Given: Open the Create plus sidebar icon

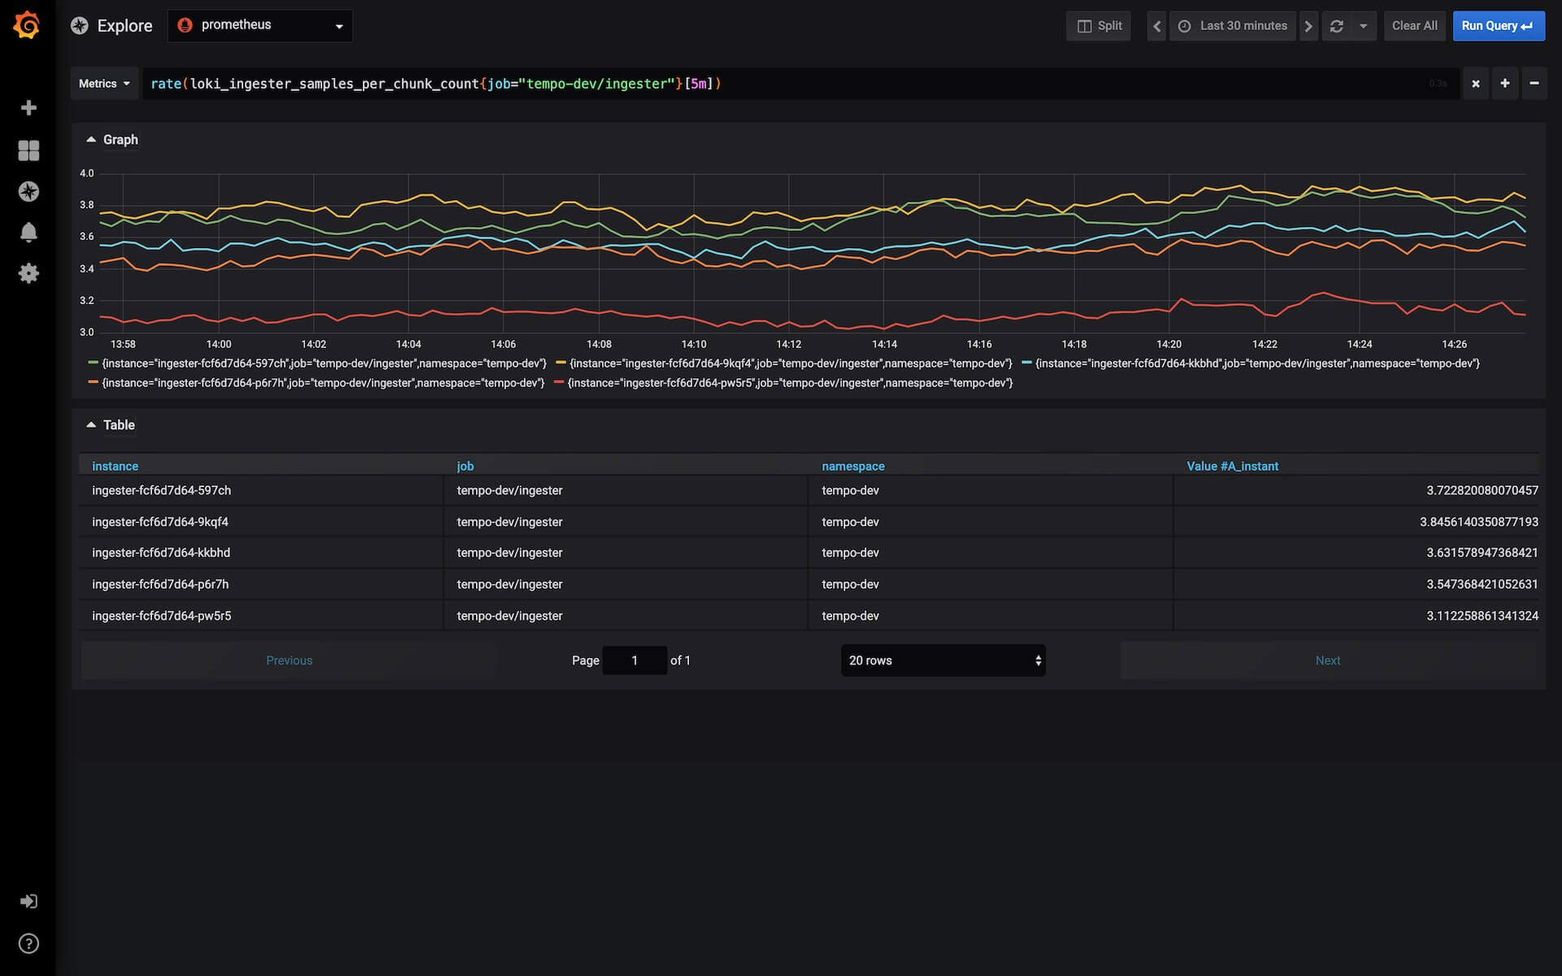Looking at the screenshot, I should (x=28, y=108).
